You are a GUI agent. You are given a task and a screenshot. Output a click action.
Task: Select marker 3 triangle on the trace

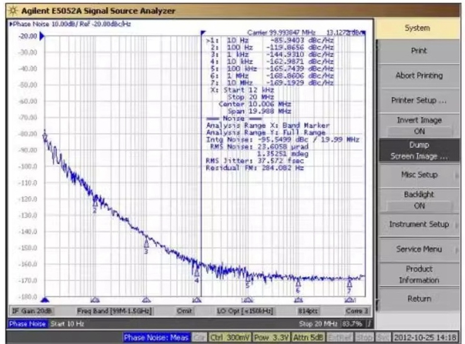146,243
